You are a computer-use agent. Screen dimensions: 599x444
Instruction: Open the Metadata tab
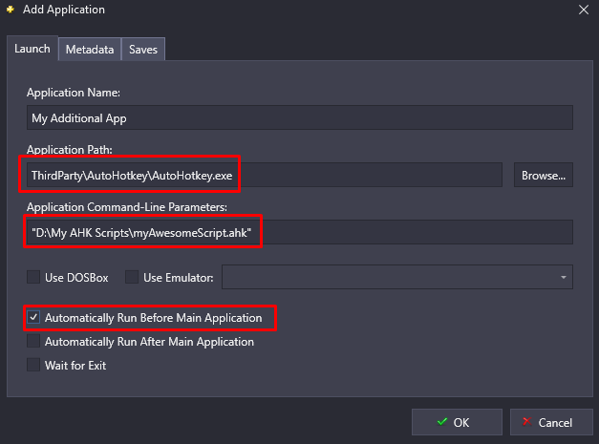(x=90, y=50)
